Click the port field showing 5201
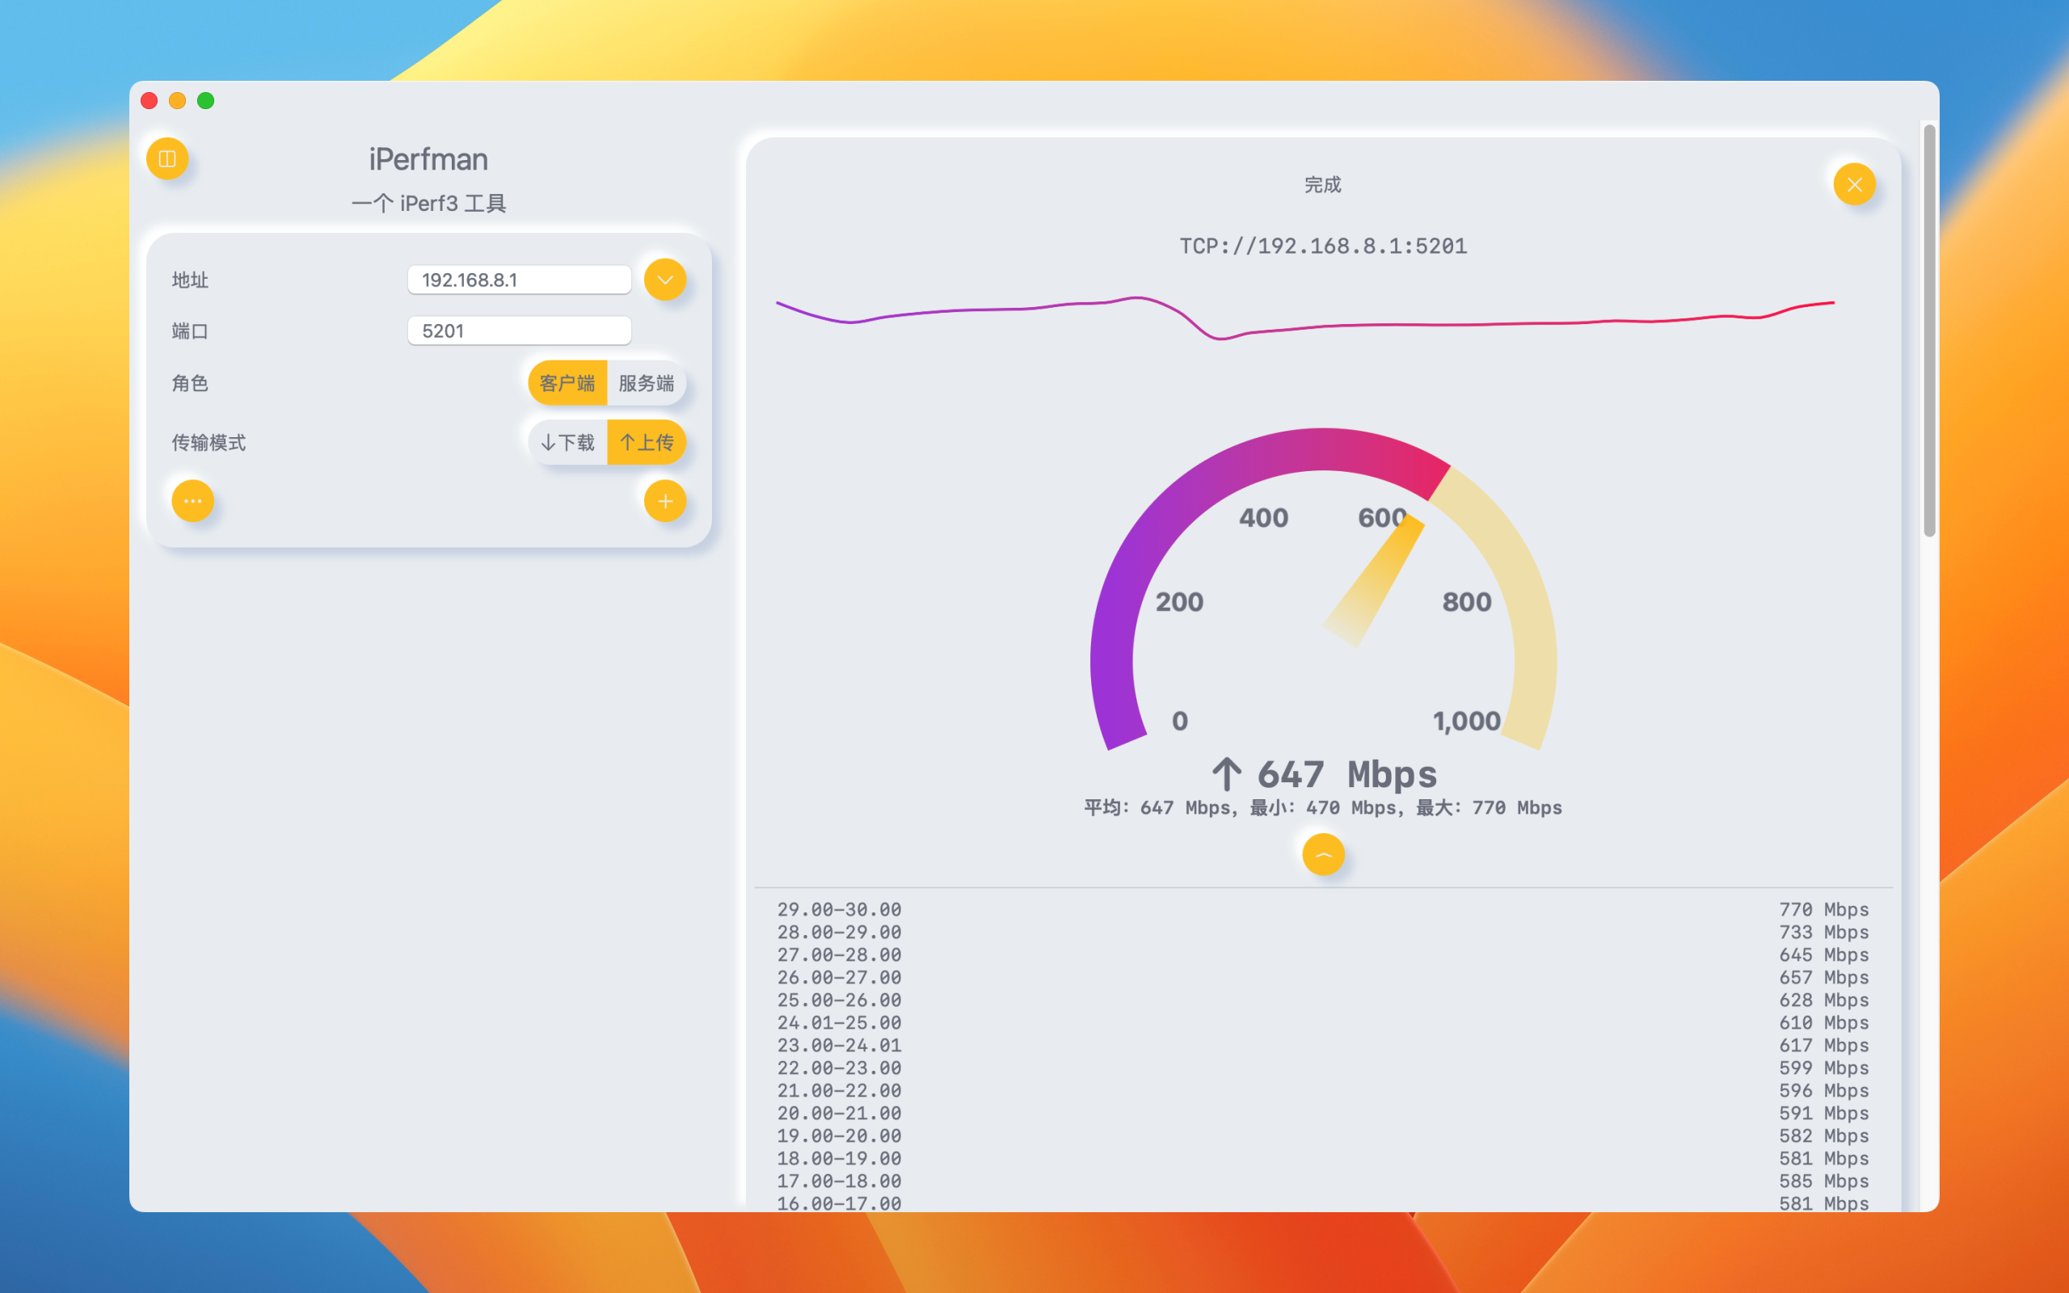The width and height of the screenshot is (2069, 1293). pyautogui.click(x=519, y=331)
